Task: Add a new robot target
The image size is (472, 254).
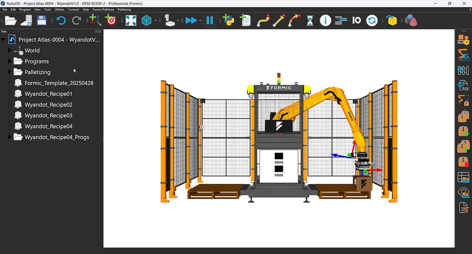Action: [111, 20]
